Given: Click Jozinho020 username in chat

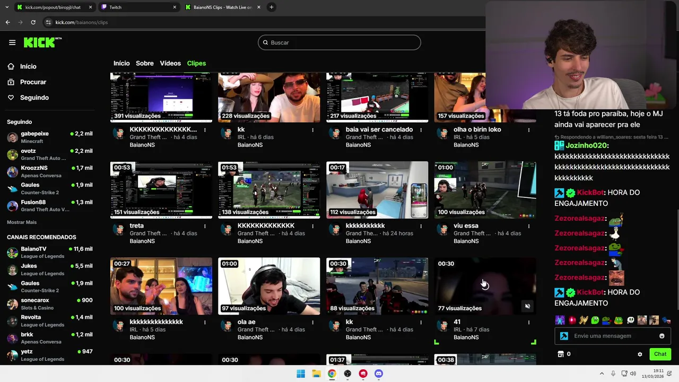Looking at the screenshot, I should [x=586, y=145].
